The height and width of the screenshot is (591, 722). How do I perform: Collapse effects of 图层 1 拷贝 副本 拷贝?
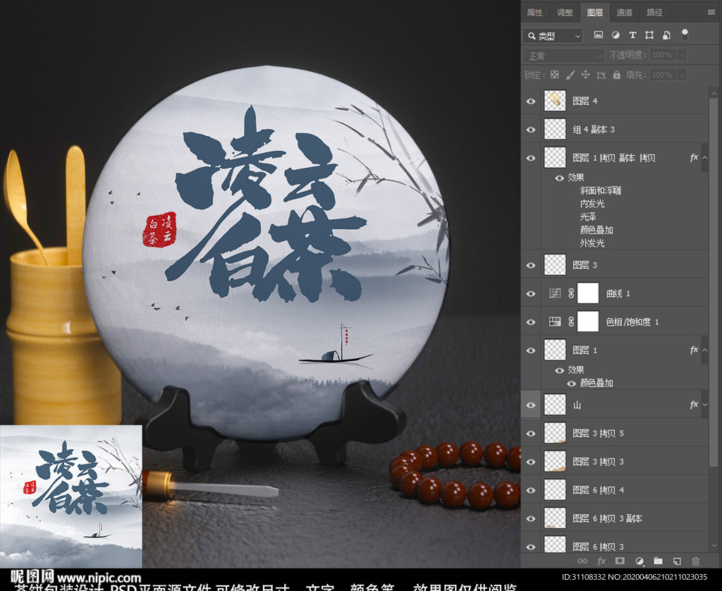pyautogui.click(x=704, y=158)
